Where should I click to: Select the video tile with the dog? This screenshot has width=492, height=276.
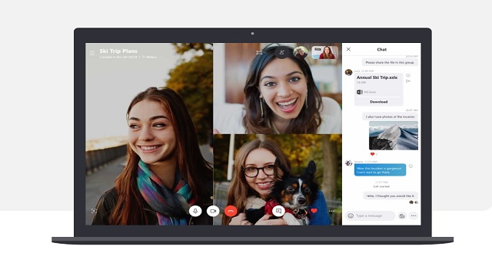coord(278,179)
